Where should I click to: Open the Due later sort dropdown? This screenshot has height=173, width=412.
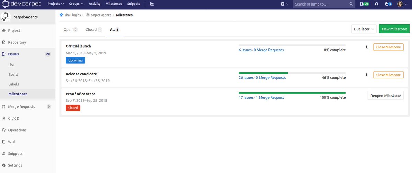click(x=364, y=29)
